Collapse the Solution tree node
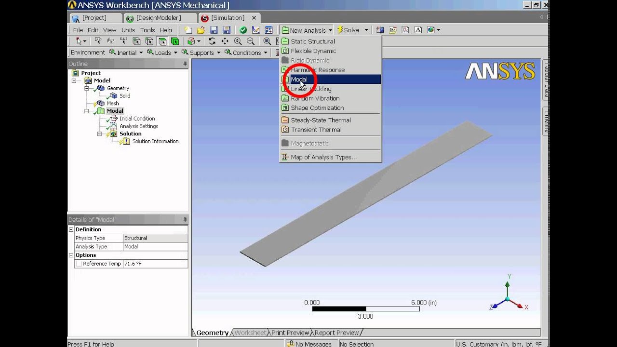The height and width of the screenshot is (347, 617). (x=99, y=133)
